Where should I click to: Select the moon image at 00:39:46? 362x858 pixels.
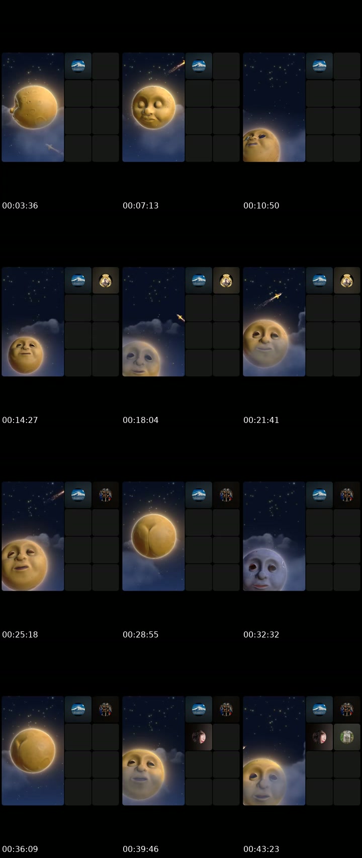pos(153,751)
